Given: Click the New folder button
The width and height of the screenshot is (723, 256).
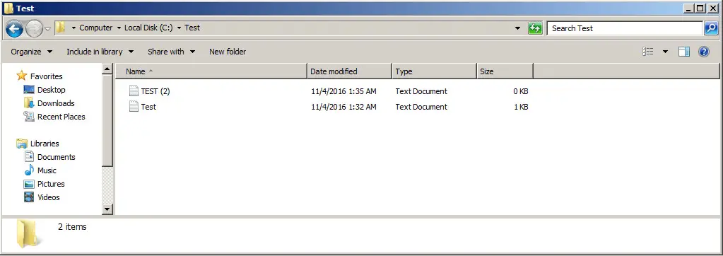Looking at the screenshot, I should pos(228,52).
